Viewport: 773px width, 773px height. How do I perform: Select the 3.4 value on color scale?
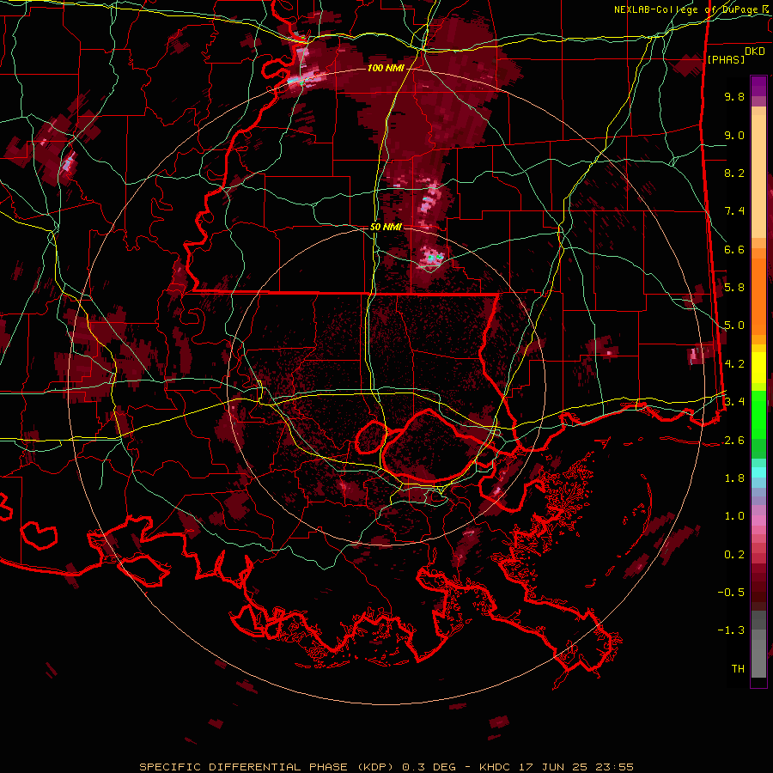point(734,402)
